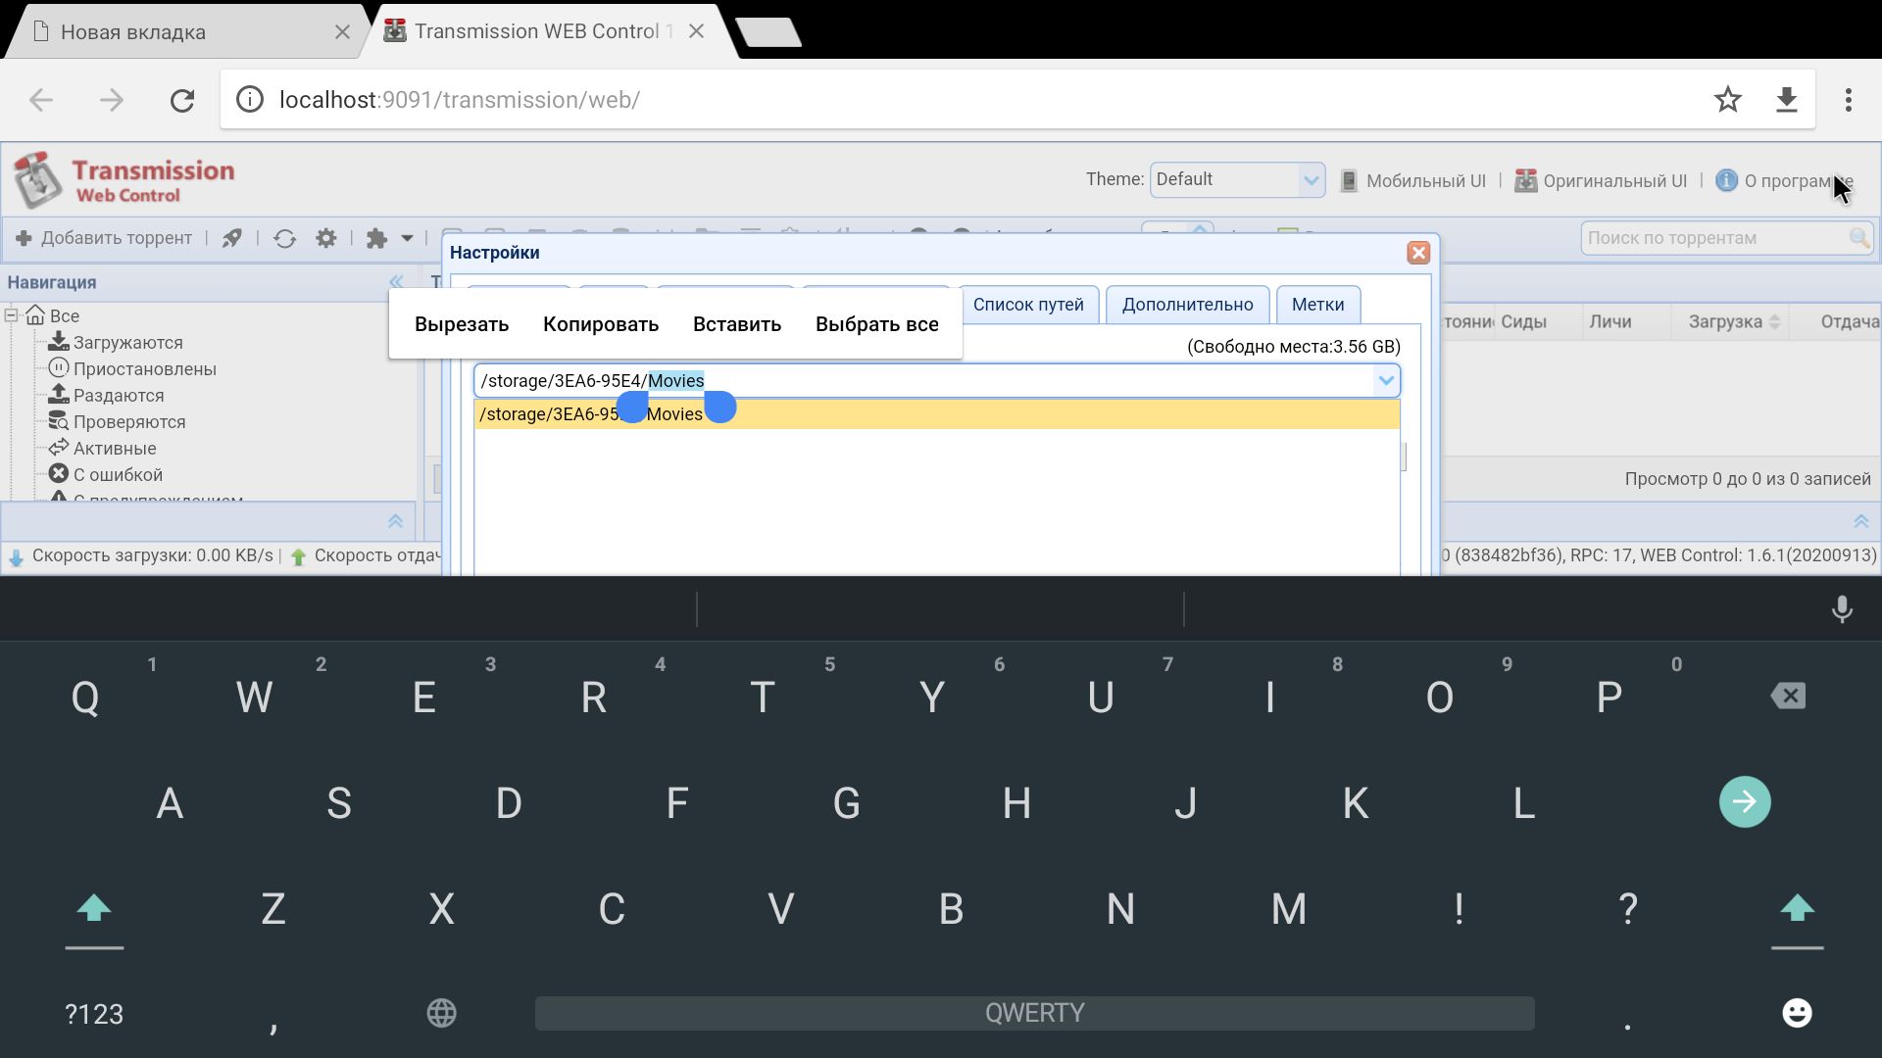
Task: Open the Theme dropdown
Action: click(x=1237, y=180)
